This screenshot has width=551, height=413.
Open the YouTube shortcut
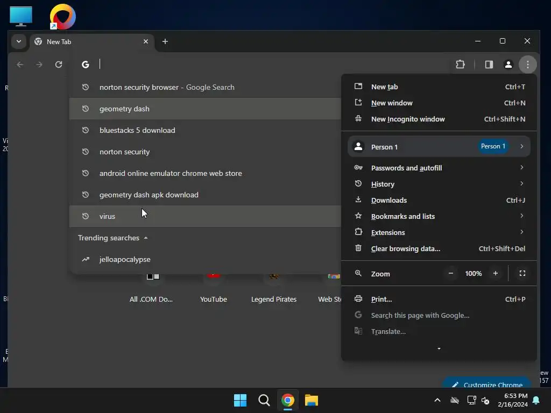click(x=213, y=288)
